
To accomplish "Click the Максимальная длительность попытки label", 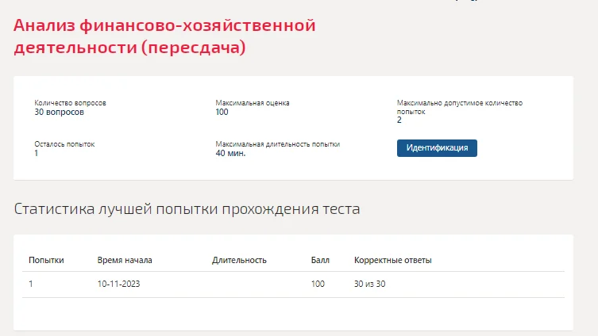I will click(278, 144).
